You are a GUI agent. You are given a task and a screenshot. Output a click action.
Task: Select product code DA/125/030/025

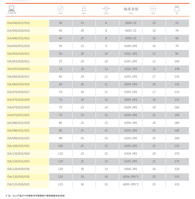pyautogui.click(x=18, y=184)
